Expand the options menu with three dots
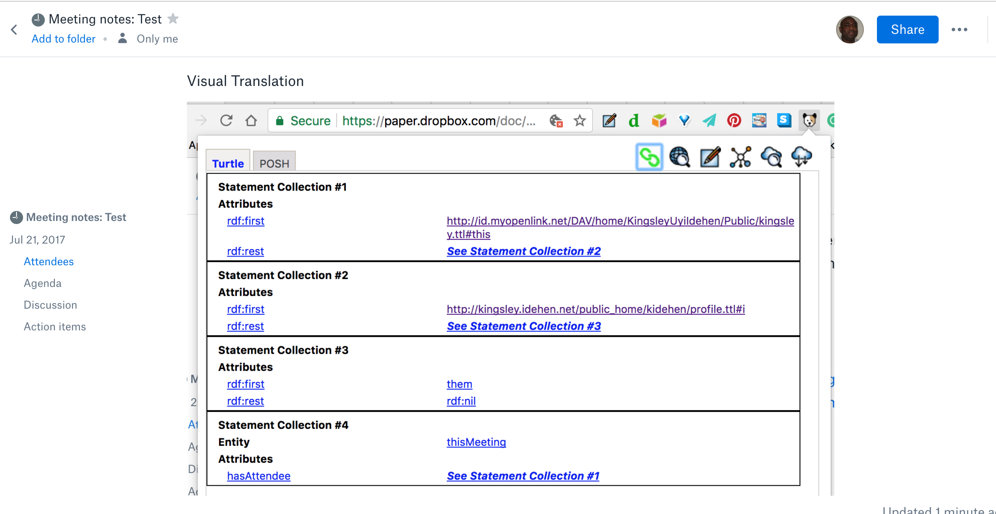The height and width of the screenshot is (514, 996). [x=959, y=30]
